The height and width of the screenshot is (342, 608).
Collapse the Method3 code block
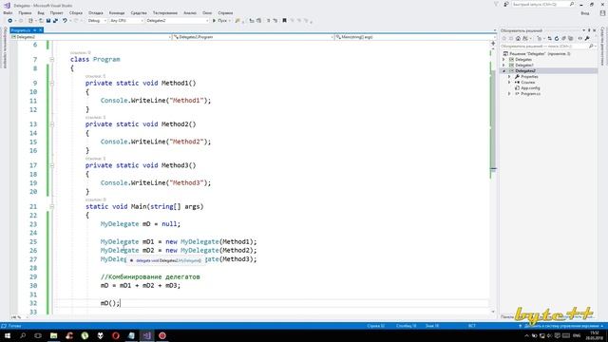coord(51,165)
